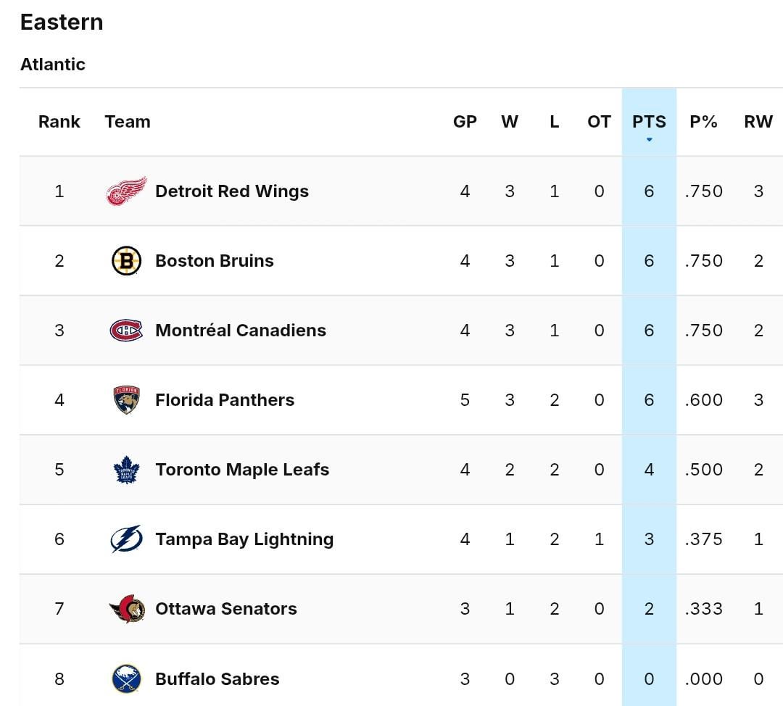This screenshot has height=706, width=783.
Task: Sort standings by GP column
Action: (x=465, y=122)
